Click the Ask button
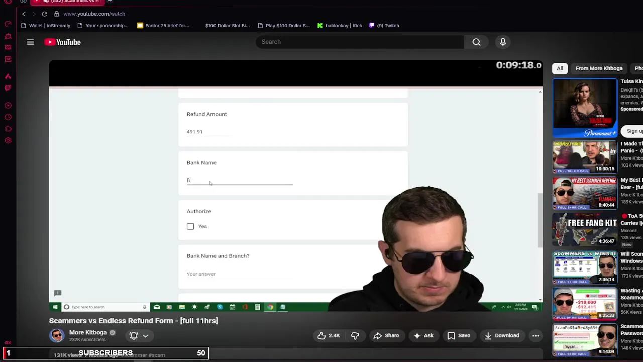The height and width of the screenshot is (362, 643). tap(423, 336)
